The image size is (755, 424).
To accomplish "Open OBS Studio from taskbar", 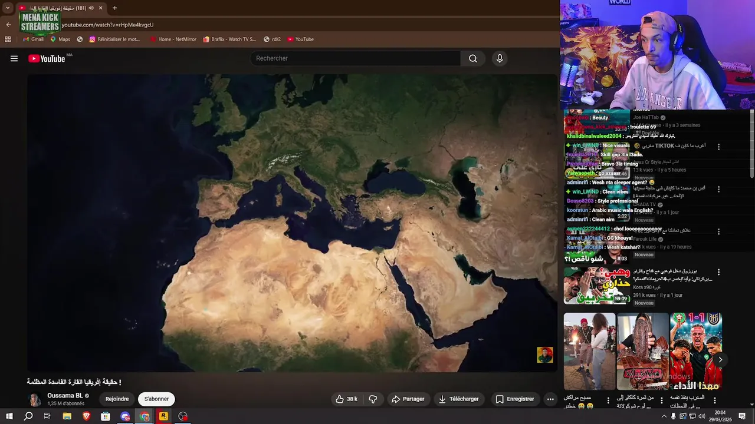I will pyautogui.click(x=183, y=416).
